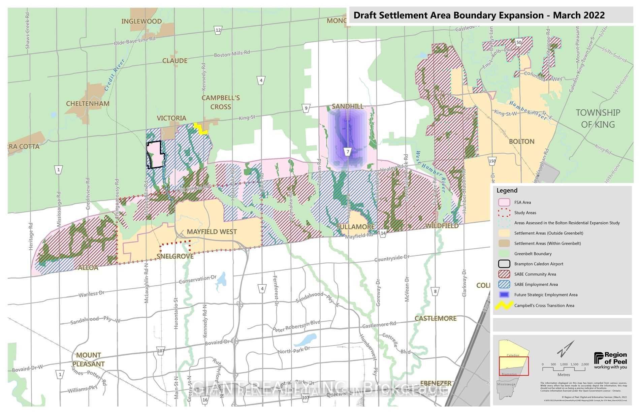
Task: Click the Draft Settlement Area Boundary Expansion title
Action: [x=479, y=15]
